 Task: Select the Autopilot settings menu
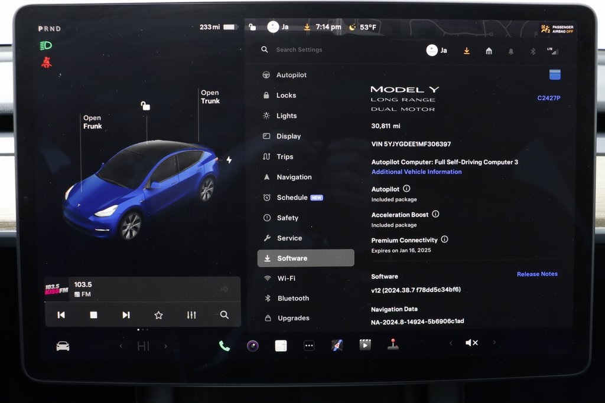click(291, 75)
